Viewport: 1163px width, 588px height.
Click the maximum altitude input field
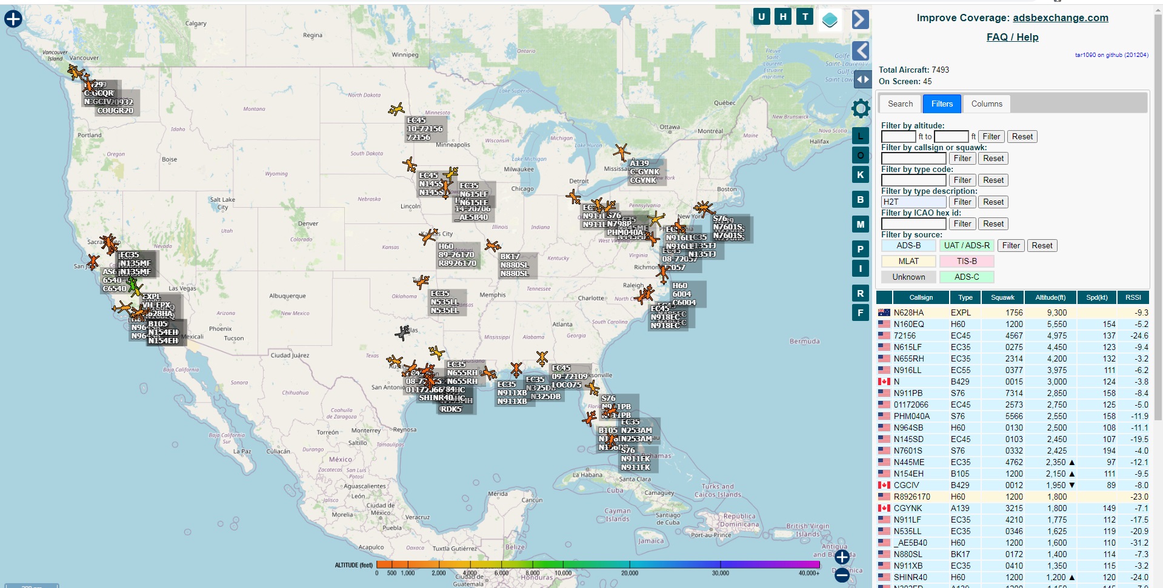pyautogui.click(x=951, y=137)
